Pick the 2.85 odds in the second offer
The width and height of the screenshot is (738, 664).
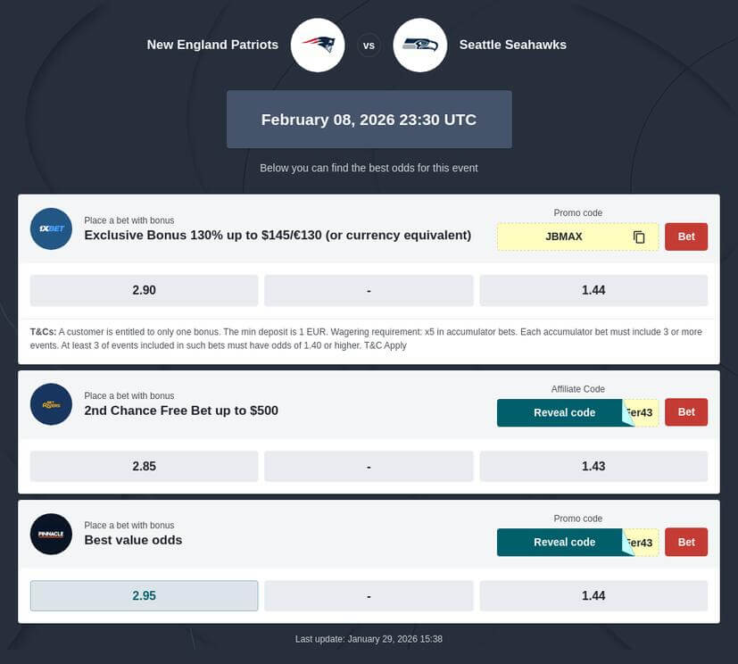[144, 466]
